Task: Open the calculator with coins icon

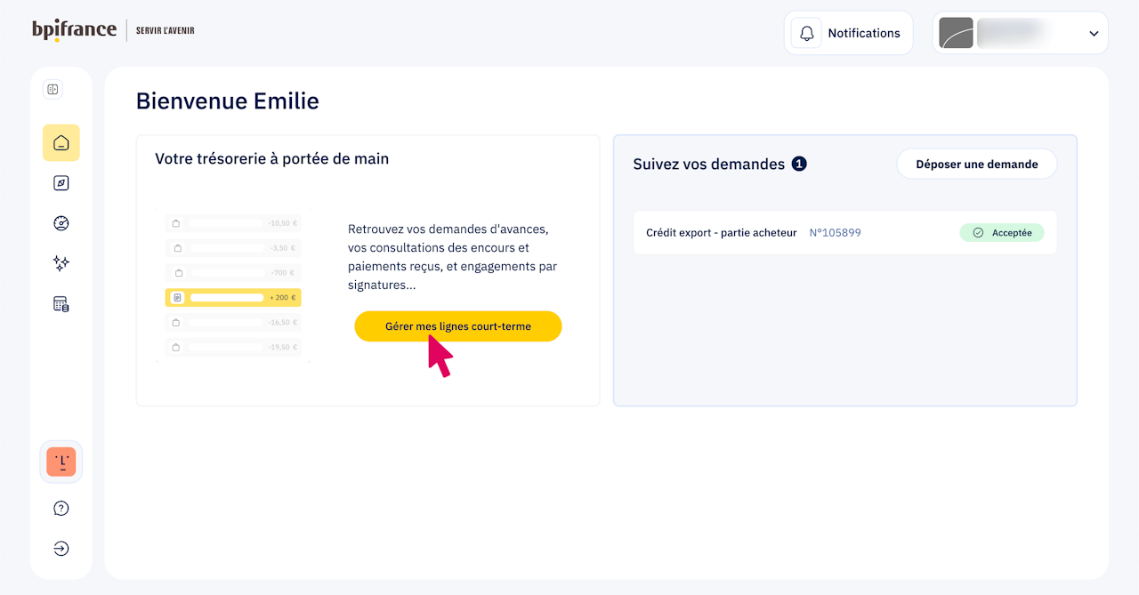Action: coord(61,304)
